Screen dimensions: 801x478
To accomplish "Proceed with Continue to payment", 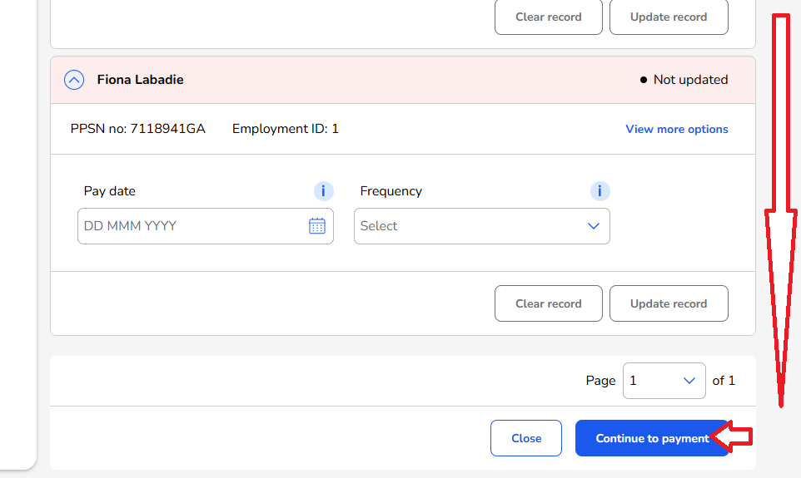I will point(652,438).
